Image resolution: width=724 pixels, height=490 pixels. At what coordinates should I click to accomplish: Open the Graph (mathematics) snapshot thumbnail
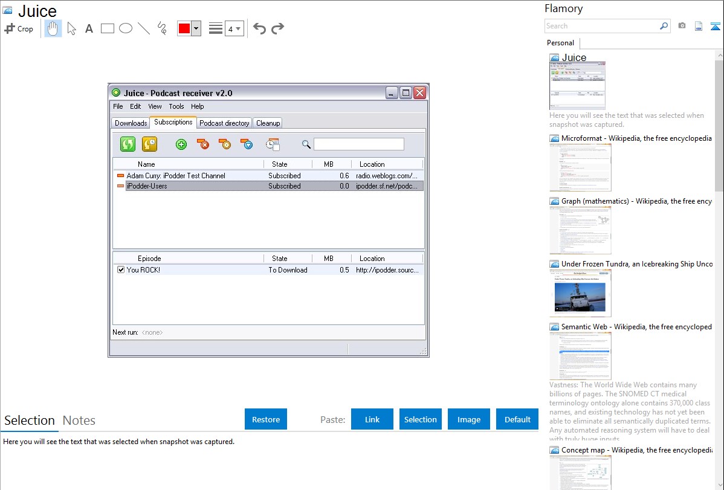point(580,230)
